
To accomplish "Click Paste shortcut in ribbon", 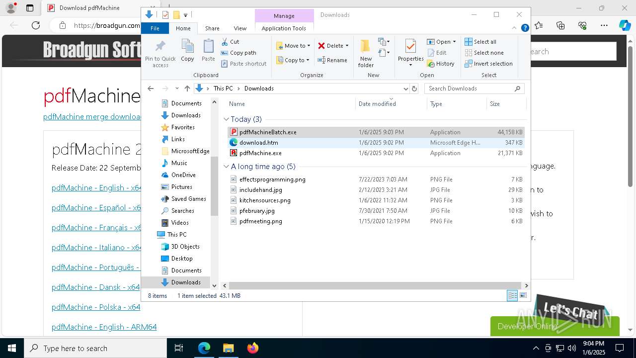I will (x=243, y=64).
